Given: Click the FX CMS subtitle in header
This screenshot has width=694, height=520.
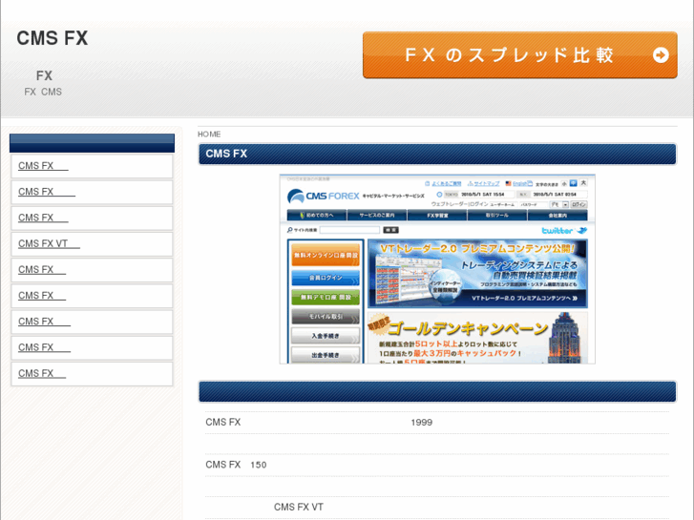Looking at the screenshot, I should (x=43, y=92).
